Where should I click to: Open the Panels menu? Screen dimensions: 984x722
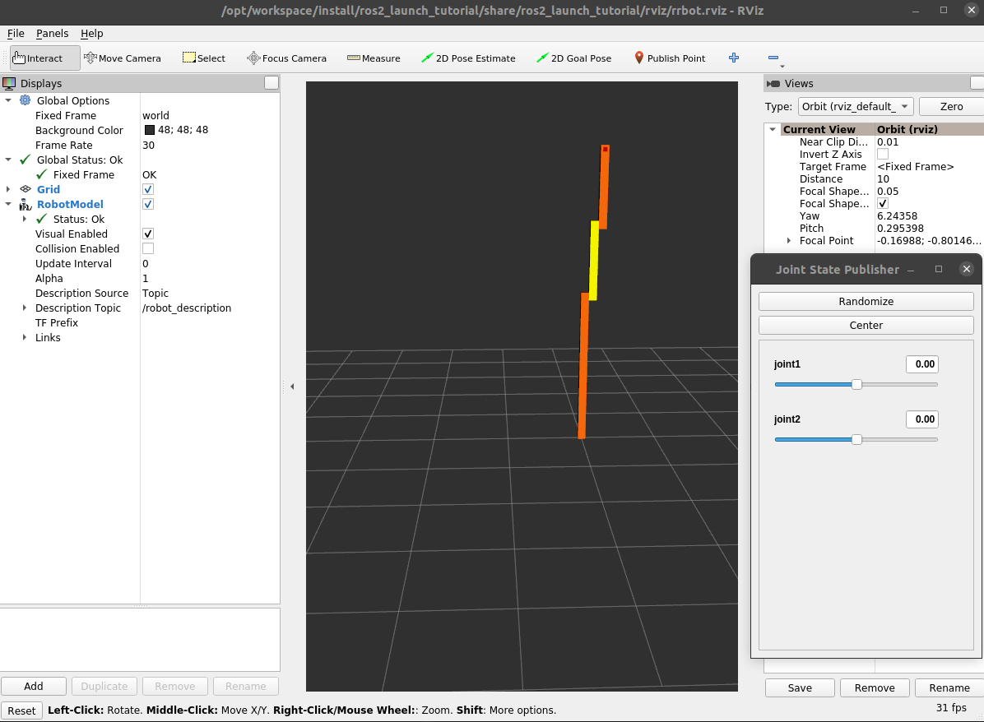pos(52,33)
